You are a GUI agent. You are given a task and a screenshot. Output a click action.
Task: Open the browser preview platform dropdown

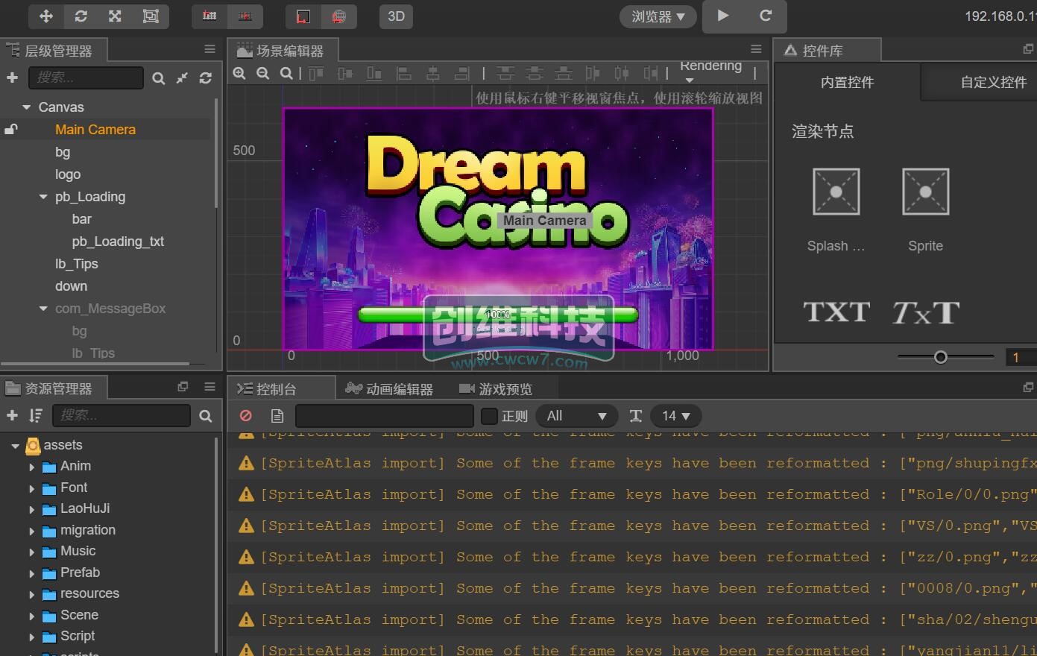pos(658,16)
